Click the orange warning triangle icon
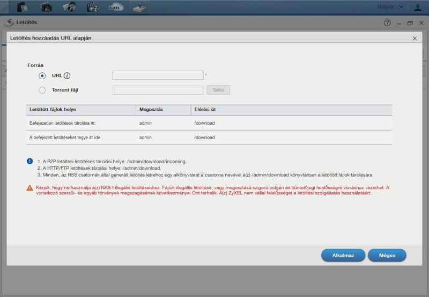This screenshot has height=297, width=429. [29, 188]
